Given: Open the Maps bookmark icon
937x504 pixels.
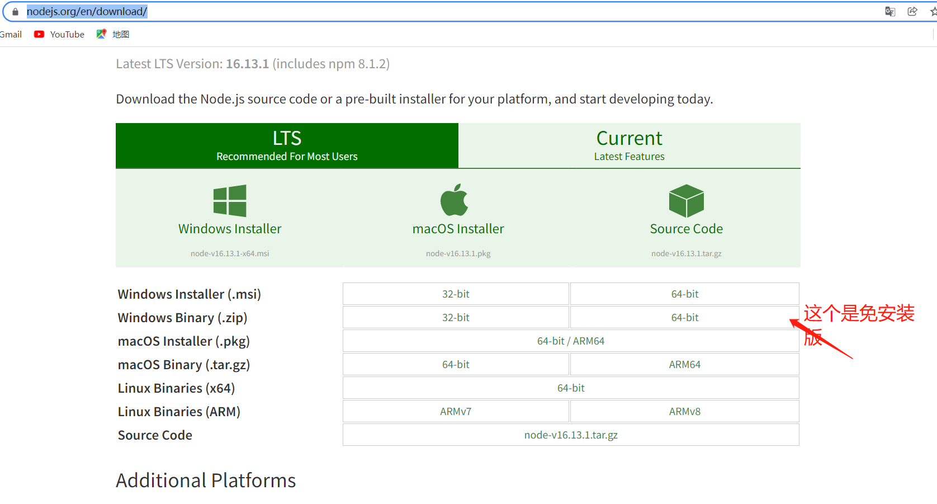Looking at the screenshot, I should point(101,34).
